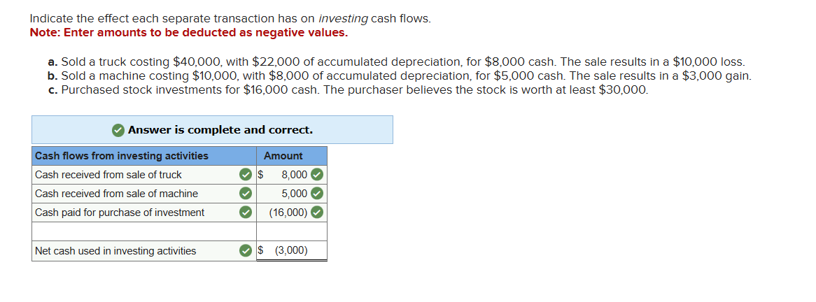Click the green check beside "Answer is complete"
Viewport: 816px width, 302px height.
118,130
